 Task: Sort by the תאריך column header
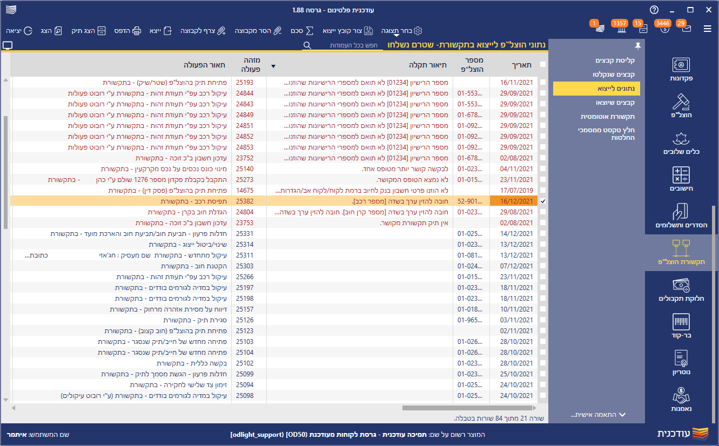(521, 65)
